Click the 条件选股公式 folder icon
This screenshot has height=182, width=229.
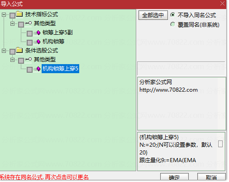click(x=19, y=50)
